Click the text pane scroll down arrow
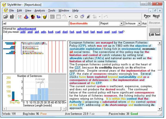Screen dimensions: 166x119 (x=160, y=109)
